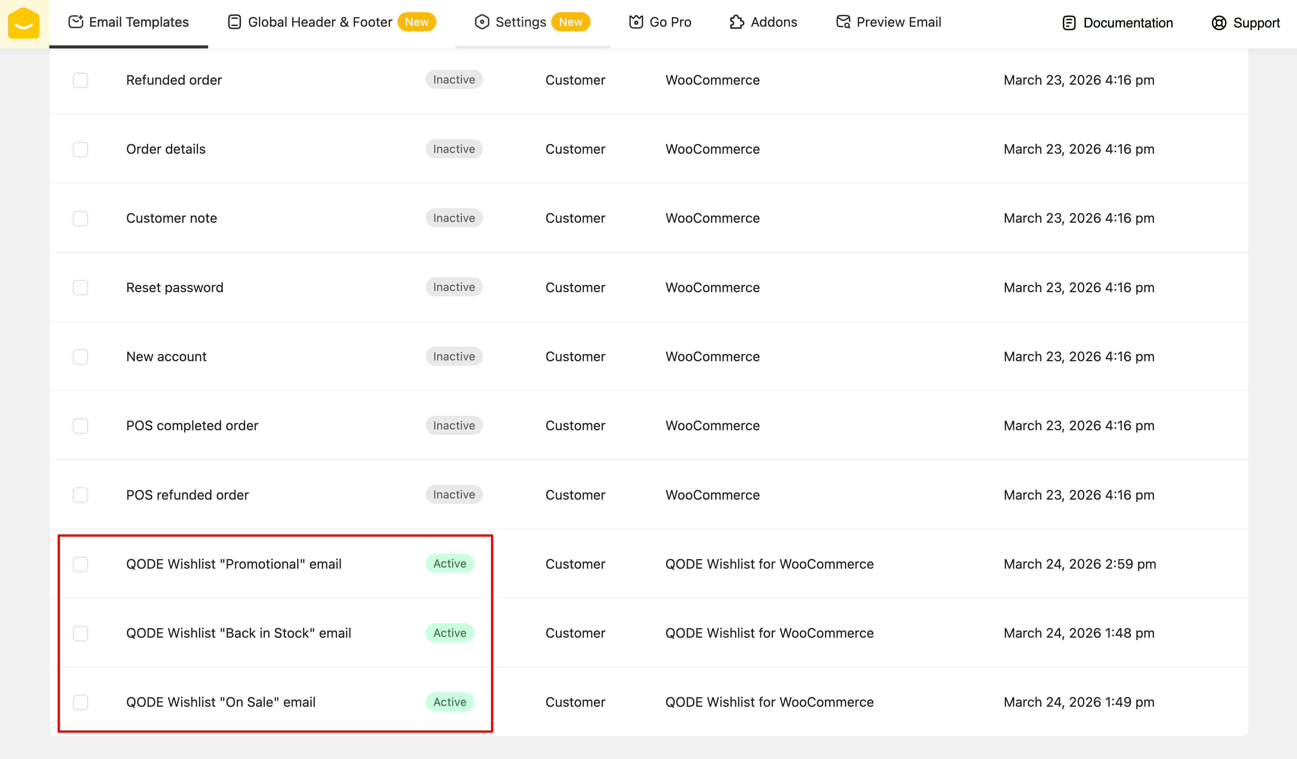Click the Go Pro crown icon
Image resolution: width=1297 pixels, height=759 pixels.
(636, 22)
